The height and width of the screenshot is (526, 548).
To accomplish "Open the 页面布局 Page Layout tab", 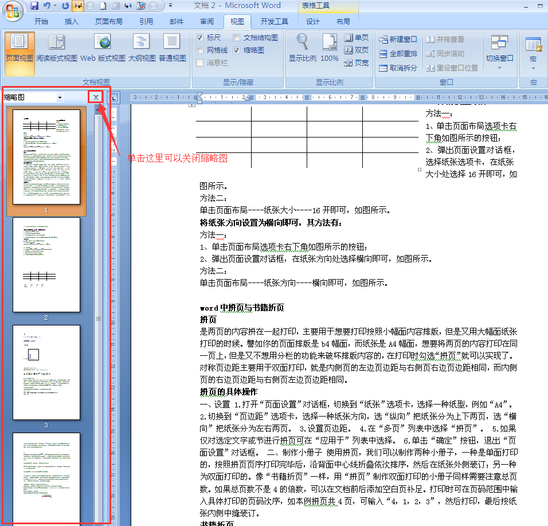I will [x=109, y=22].
